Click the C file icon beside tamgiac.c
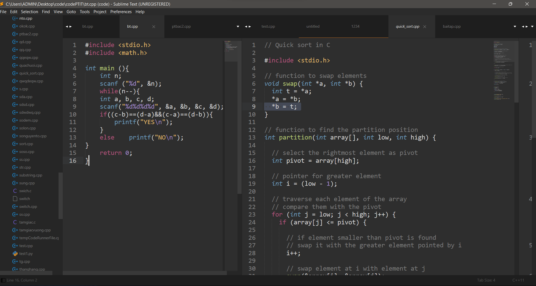Screen dimensions: 536x286 pyautogui.click(x=15, y=222)
